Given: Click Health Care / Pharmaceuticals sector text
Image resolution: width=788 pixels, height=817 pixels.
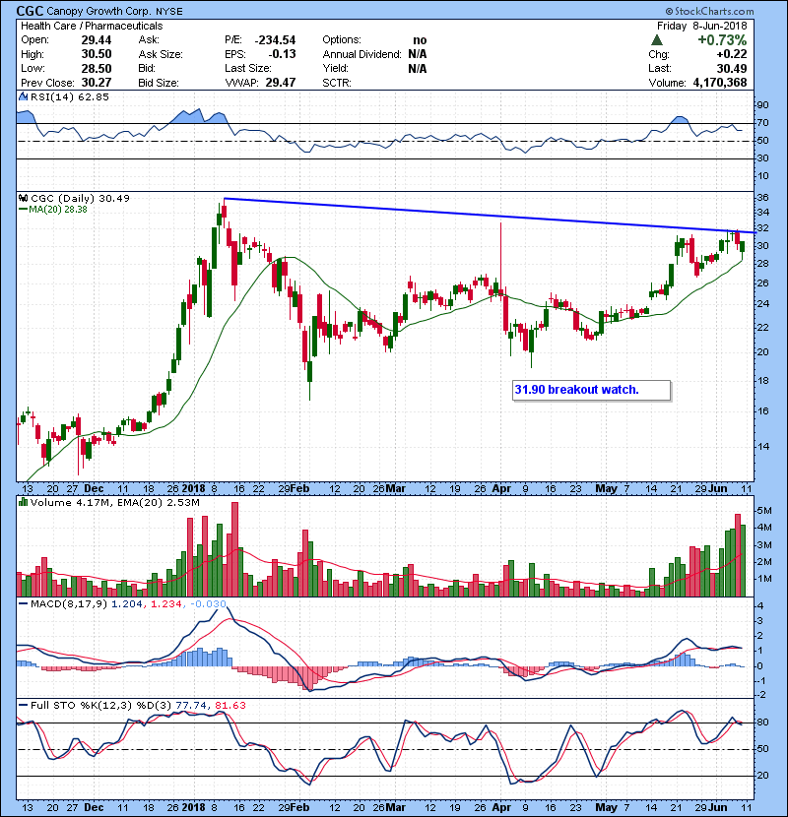Looking at the screenshot, I should tap(92, 26).
